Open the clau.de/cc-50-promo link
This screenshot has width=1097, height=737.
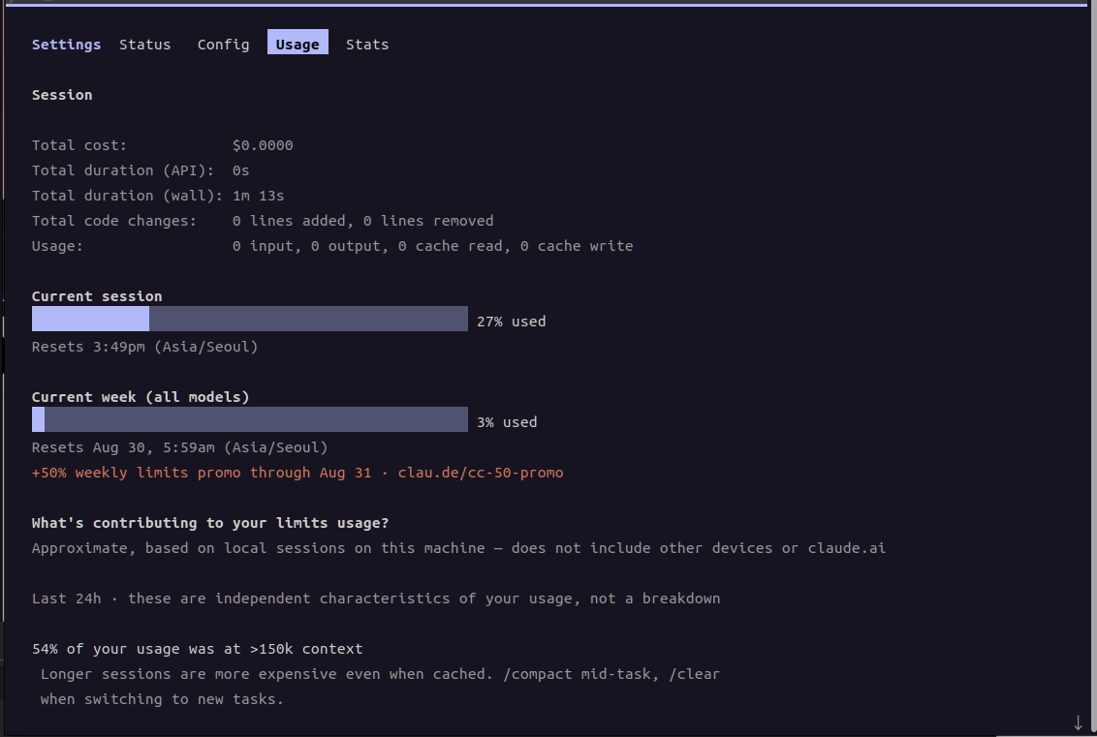[481, 473]
